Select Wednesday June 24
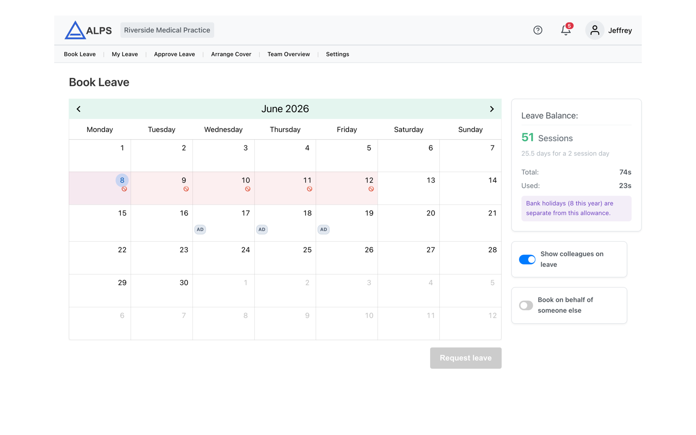Screen dimensions: 696x435 (x=223, y=258)
